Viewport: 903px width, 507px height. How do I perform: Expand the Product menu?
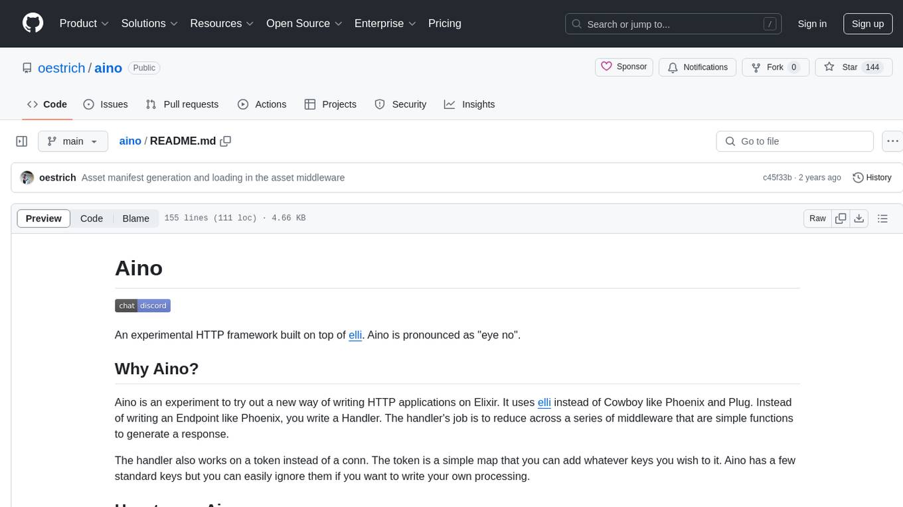click(x=84, y=23)
